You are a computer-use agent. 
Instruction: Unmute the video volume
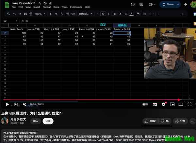(x=24, y=104)
